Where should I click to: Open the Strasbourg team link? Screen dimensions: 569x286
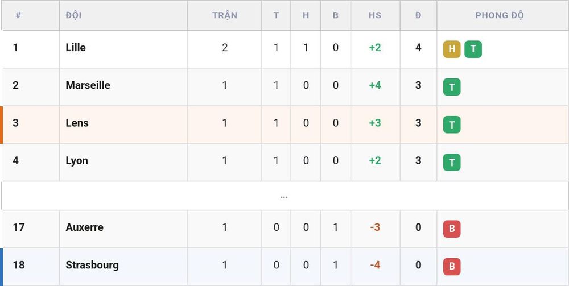[92, 265]
